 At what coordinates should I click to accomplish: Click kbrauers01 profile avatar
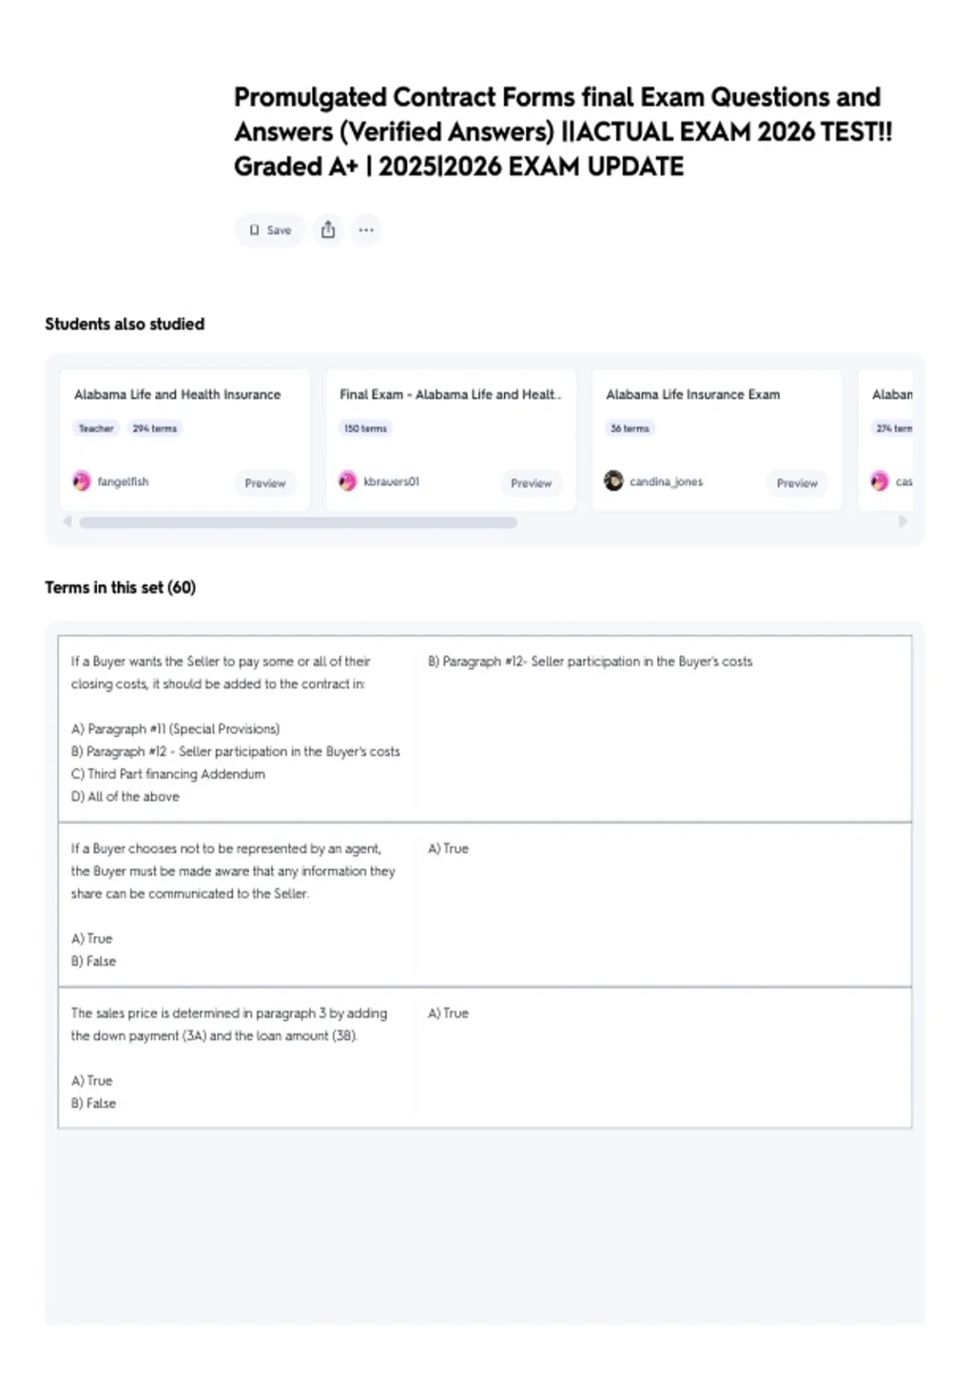tap(347, 481)
